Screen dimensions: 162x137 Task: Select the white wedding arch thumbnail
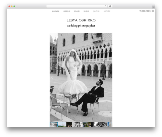click(62, 125)
